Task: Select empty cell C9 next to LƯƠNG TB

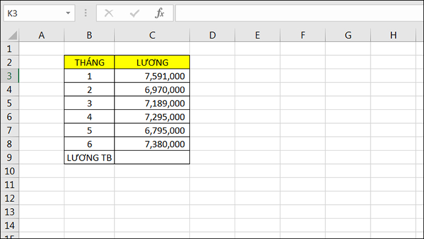Action: 152,157
